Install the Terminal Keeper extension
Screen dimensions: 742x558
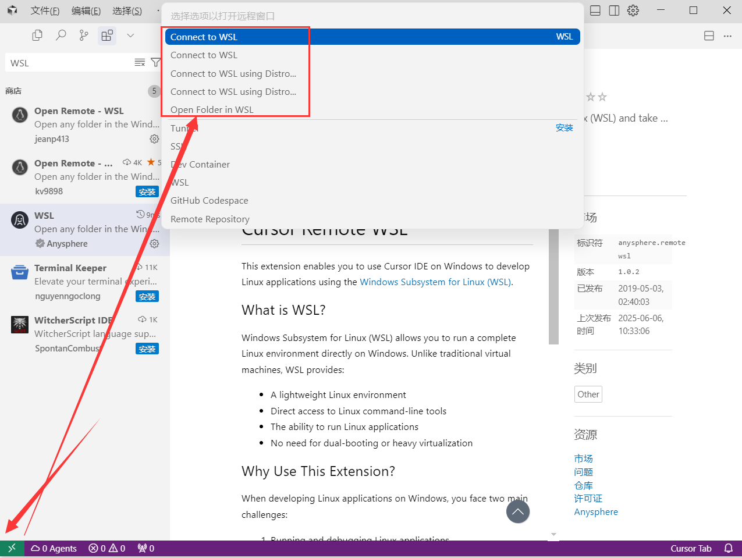point(147,296)
